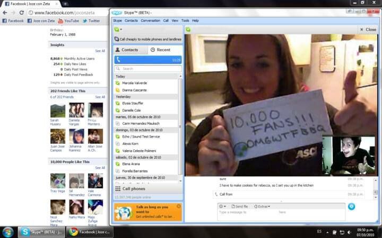Image resolution: width=382 pixels, height=238 pixels.
Task: Click See All in Insights section
Action: pyautogui.click(x=100, y=51)
